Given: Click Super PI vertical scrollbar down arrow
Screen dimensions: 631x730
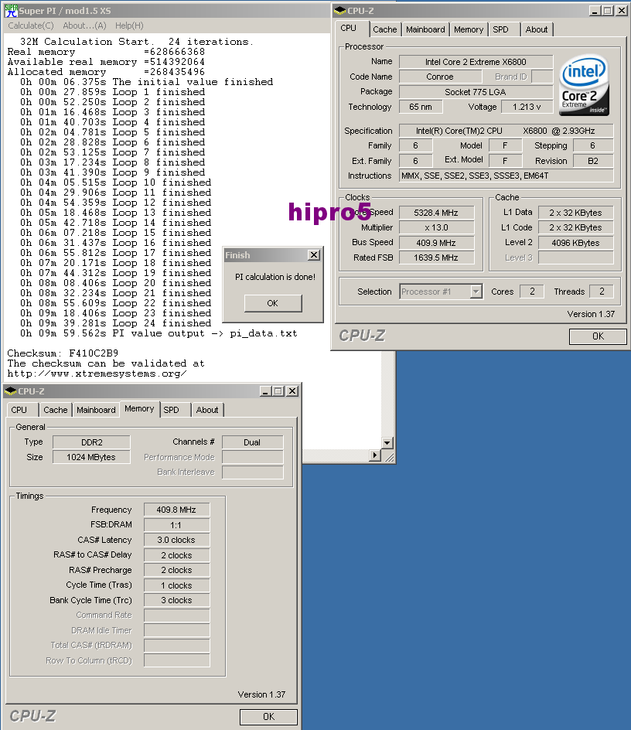Looking at the screenshot, I should 387,442.
